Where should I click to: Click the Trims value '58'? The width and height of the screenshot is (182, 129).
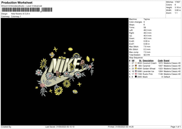coord(145,27)
